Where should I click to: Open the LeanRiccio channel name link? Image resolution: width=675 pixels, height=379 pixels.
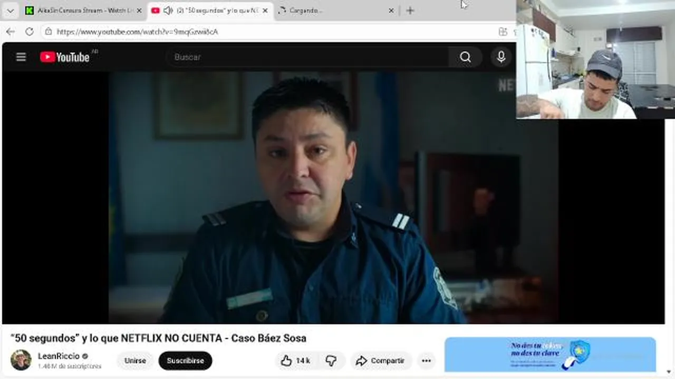[x=59, y=356]
